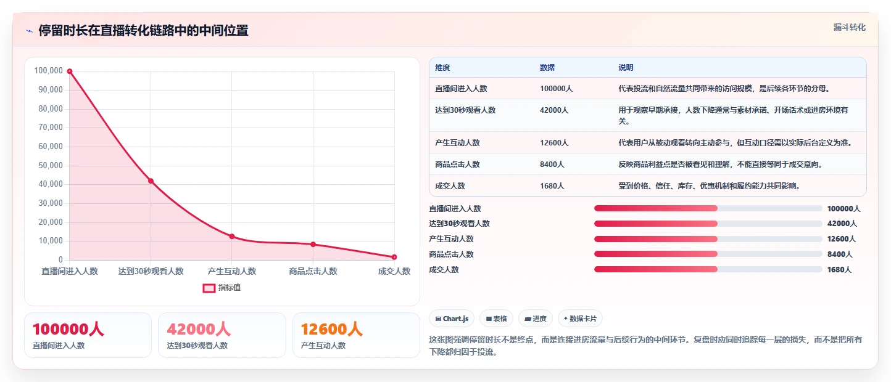Click the 直播间进入人数 progress bar
Screen dimensions: 891x382
pyautogui.click(x=708, y=208)
